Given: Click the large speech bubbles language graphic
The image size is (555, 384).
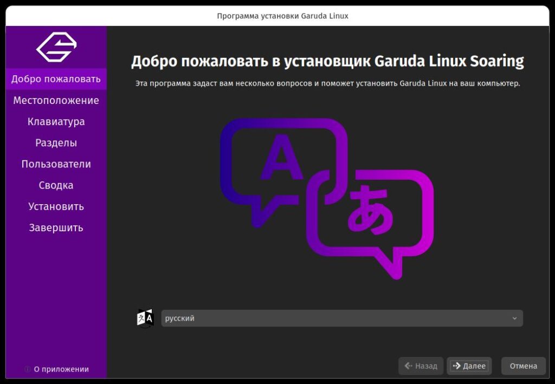Looking at the screenshot, I should click(327, 198).
